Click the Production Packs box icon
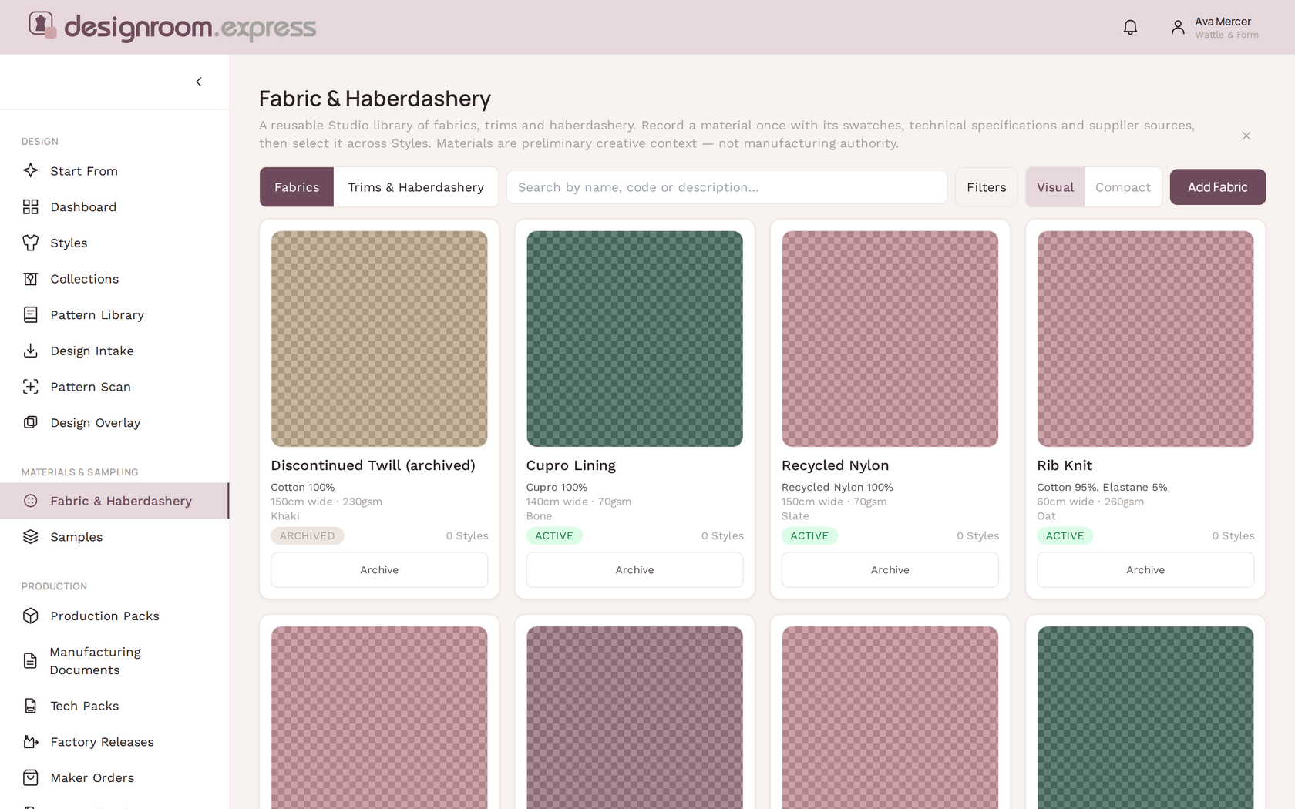 [31, 616]
